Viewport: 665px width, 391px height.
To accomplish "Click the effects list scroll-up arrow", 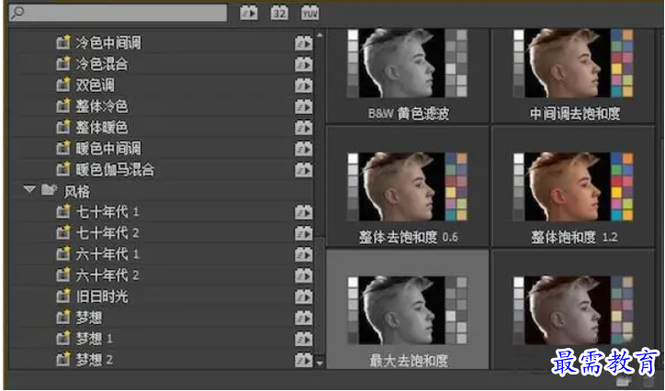I will click(320, 34).
